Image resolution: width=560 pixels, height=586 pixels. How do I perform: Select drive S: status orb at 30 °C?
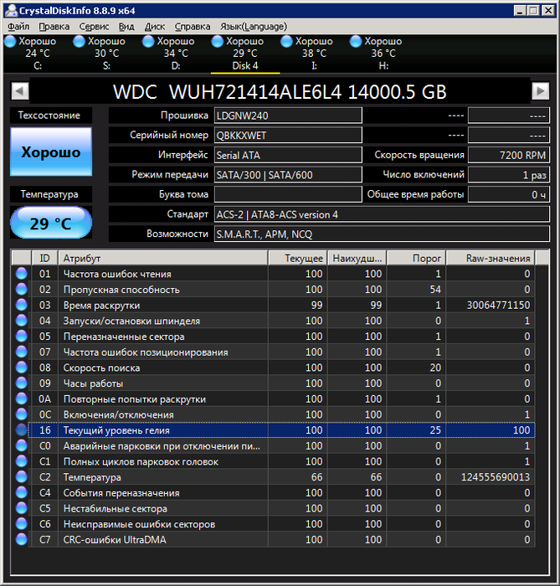tap(80, 41)
